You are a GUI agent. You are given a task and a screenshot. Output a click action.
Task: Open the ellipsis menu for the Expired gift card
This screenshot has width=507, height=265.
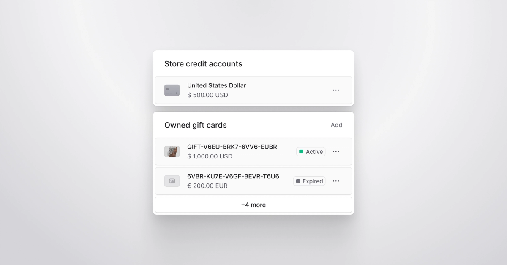click(336, 181)
